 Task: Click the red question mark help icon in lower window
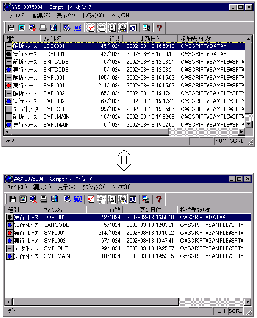[159, 199]
